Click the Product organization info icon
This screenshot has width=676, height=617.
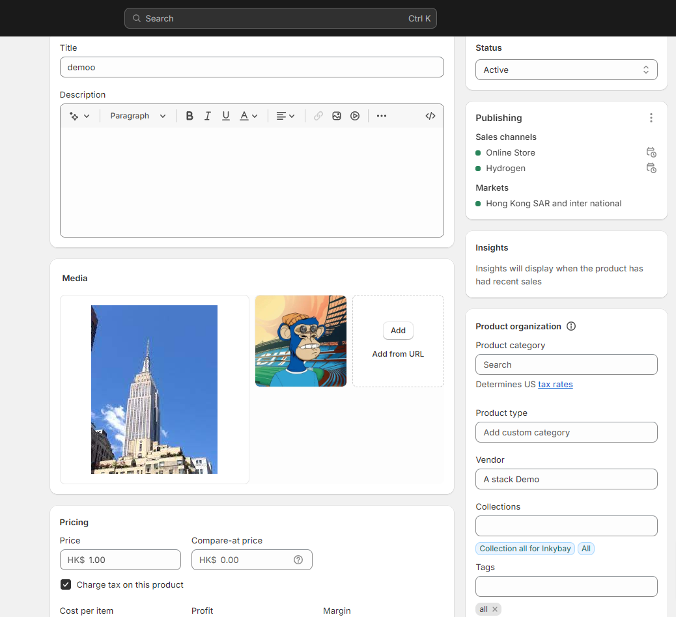tap(571, 326)
